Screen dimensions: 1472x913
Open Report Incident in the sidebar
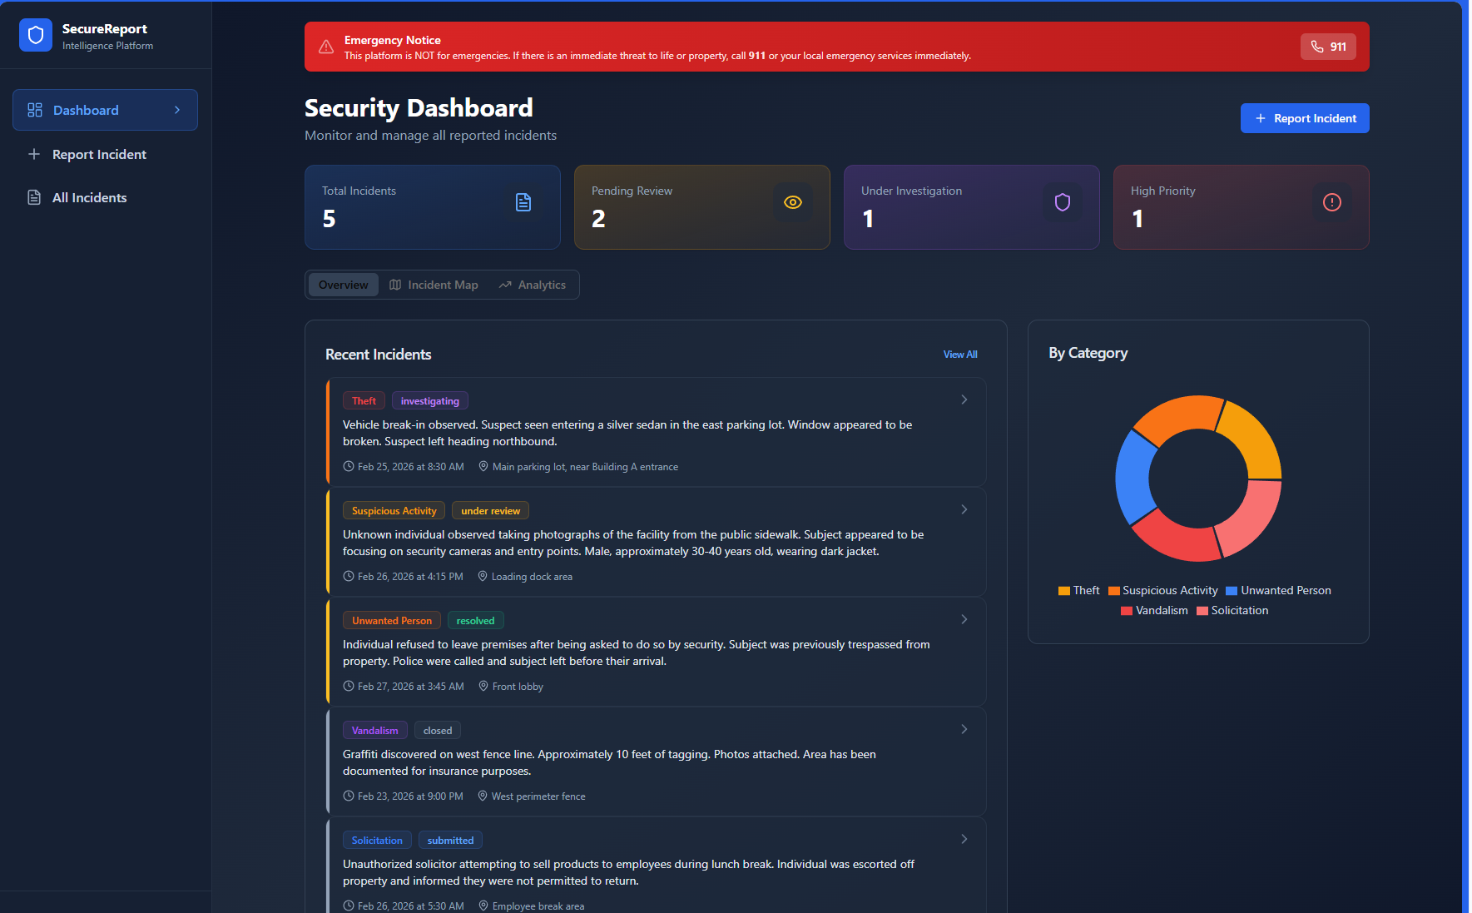105,154
